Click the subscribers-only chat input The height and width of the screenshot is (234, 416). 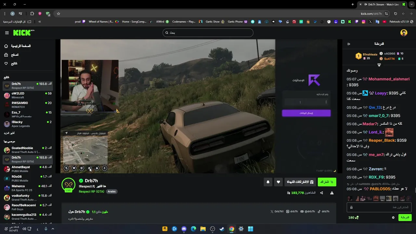click(x=379, y=207)
